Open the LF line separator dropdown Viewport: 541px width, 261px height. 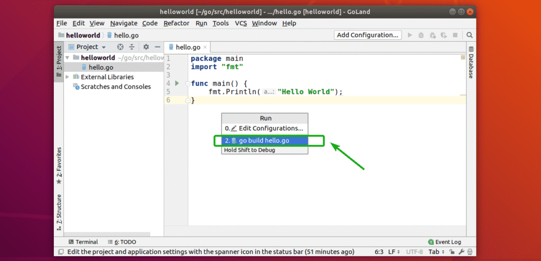point(394,251)
